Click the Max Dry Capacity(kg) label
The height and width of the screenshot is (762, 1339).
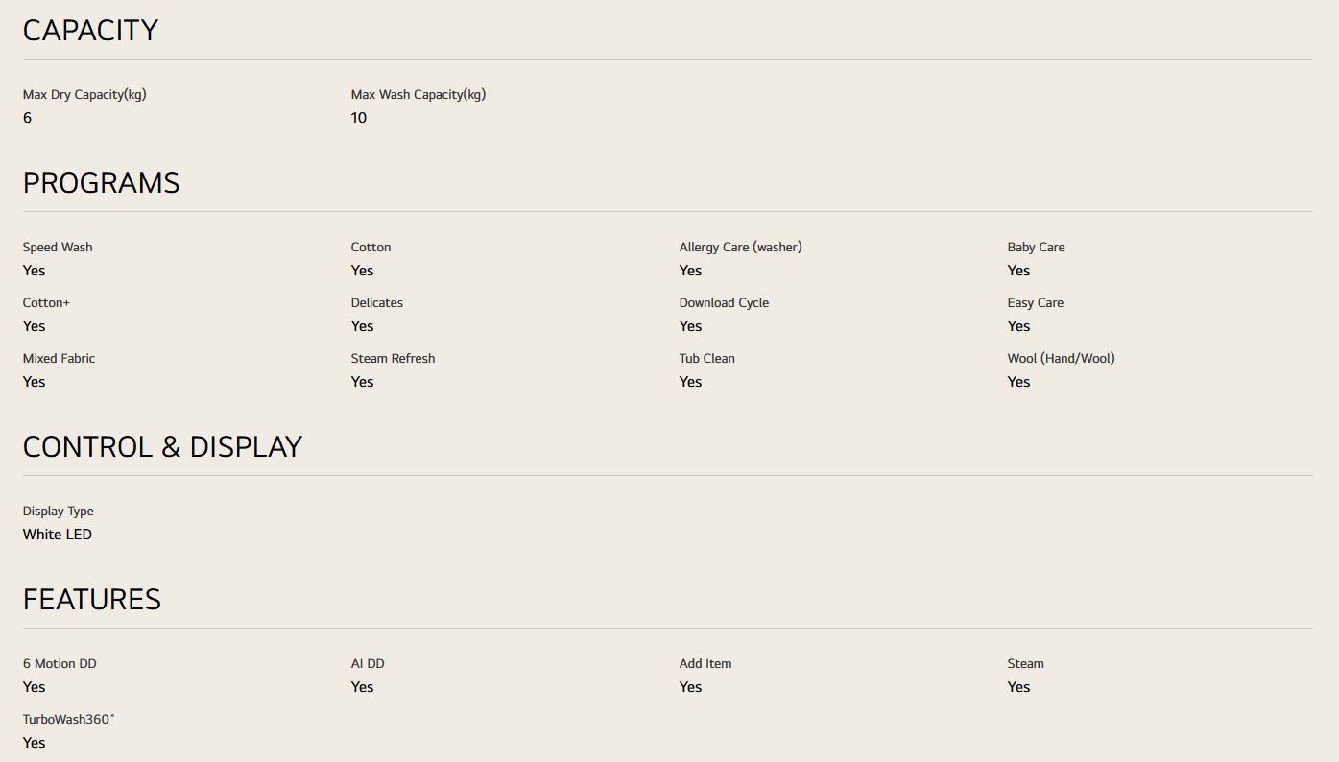[84, 95]
